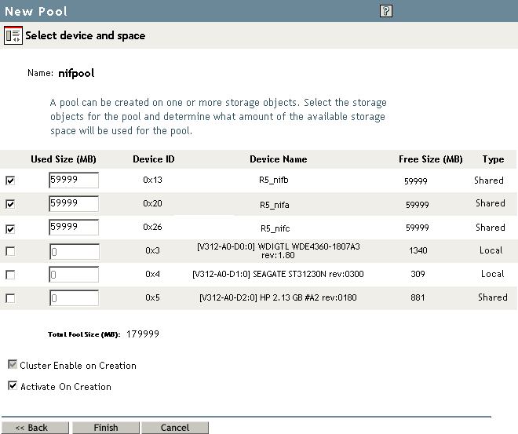The image size is (518, 434).
Task: Click device ID 0x20
Action: [152, 203]
